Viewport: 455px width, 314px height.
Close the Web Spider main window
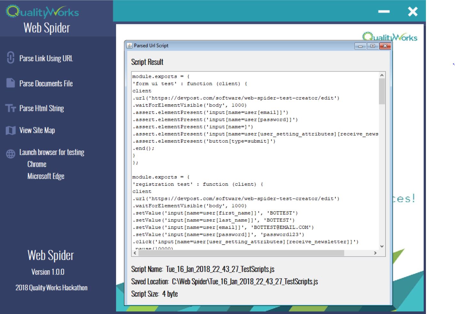413,12
